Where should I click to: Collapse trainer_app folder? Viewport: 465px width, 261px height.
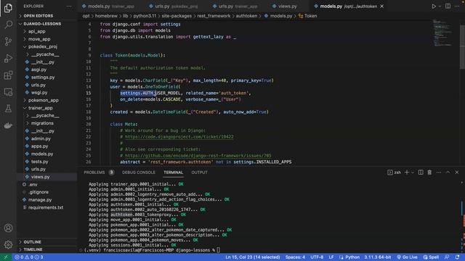(x=41, y=108)
